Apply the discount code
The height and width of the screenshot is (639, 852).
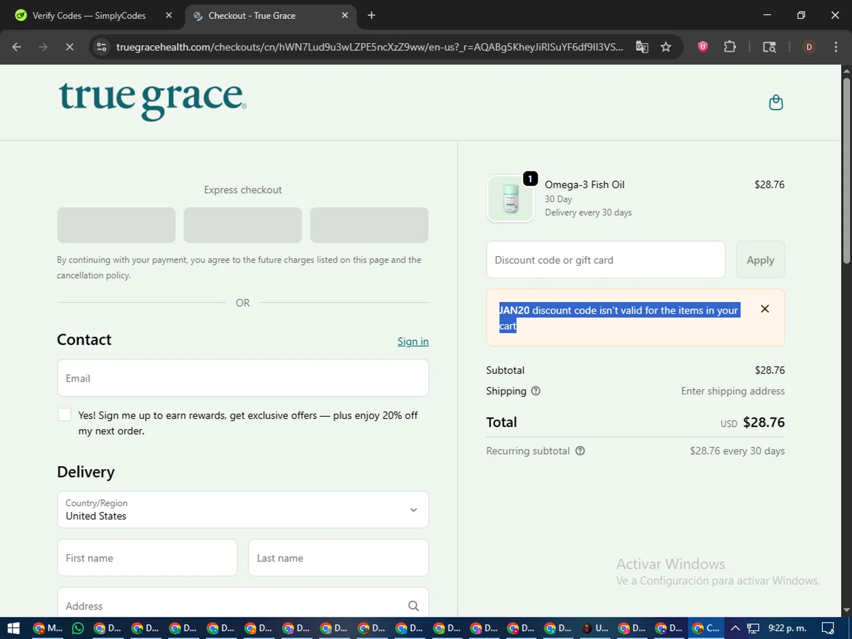pos(760,260)
